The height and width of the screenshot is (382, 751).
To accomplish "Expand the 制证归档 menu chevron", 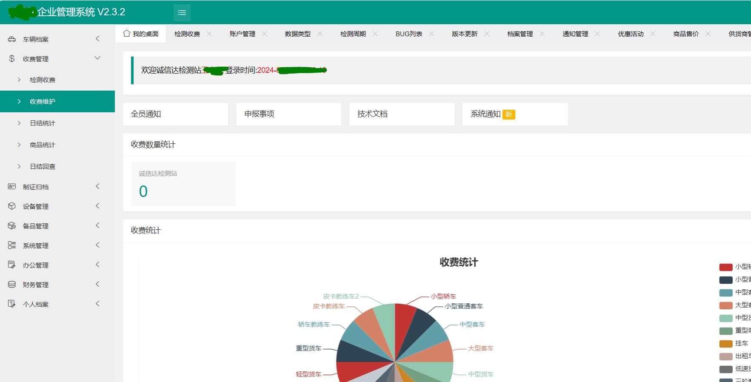I will [97, 186].
